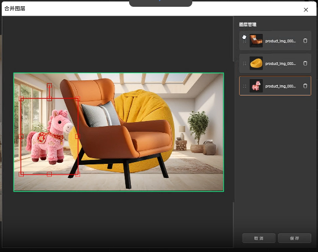This screenshot has width=318, height=252.
Task: Delete the yellow beanbag layer
Action: click(305, 63)
